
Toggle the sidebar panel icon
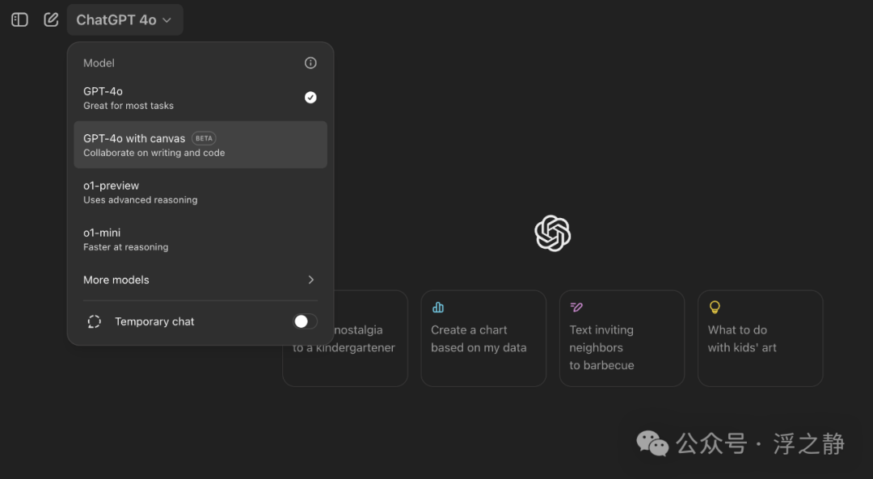(x=19, y=20)
